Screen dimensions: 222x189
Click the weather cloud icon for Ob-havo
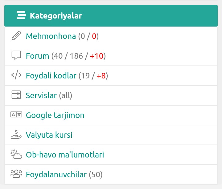[16, 154]
